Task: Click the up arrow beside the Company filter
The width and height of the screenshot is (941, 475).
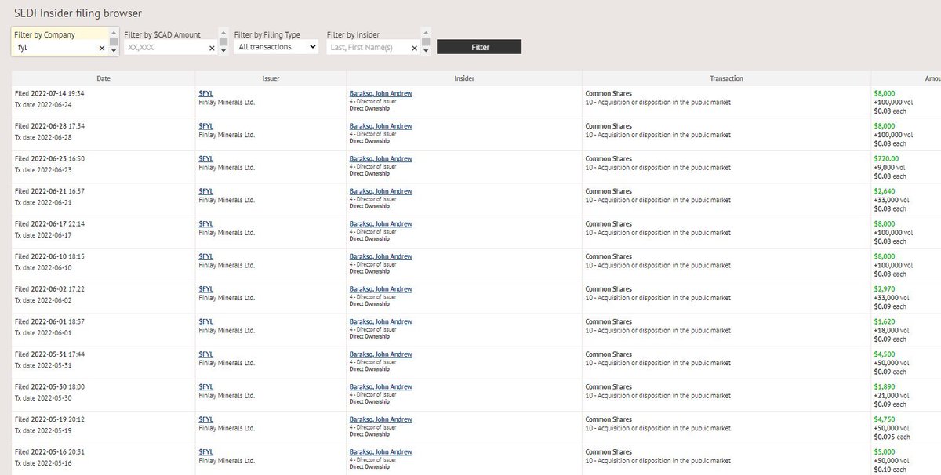Action: coord(114,33)
